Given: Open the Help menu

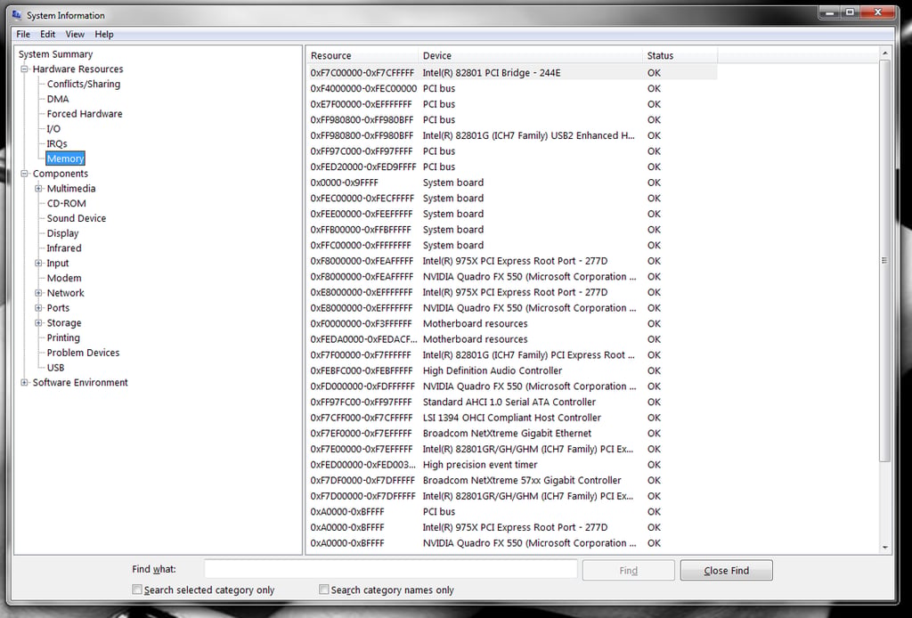Looking at the screenshot, I should tap(104, 35).
